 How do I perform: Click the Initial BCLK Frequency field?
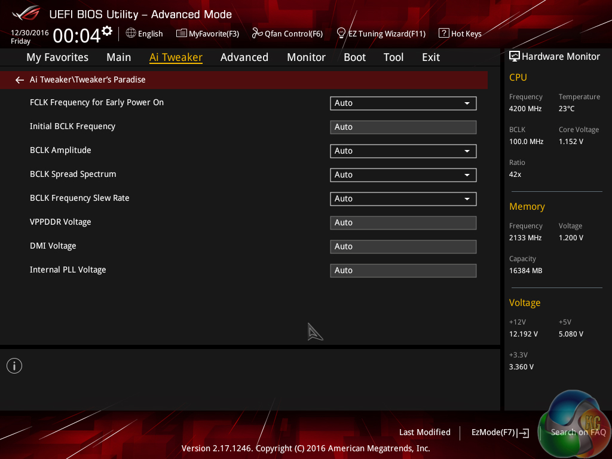pyautogui.click(x=403, y=127)
